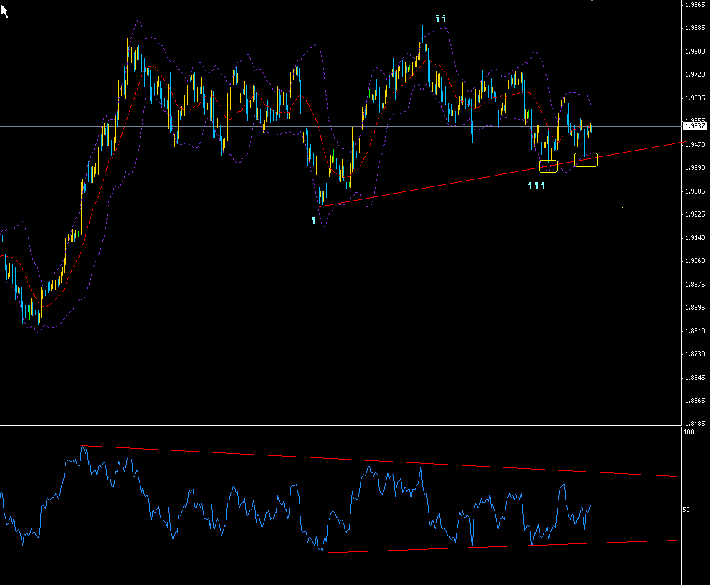This screenshot has width=711, height=585.
Task: Select the wave label "iii"
Action: coord(536,186)
